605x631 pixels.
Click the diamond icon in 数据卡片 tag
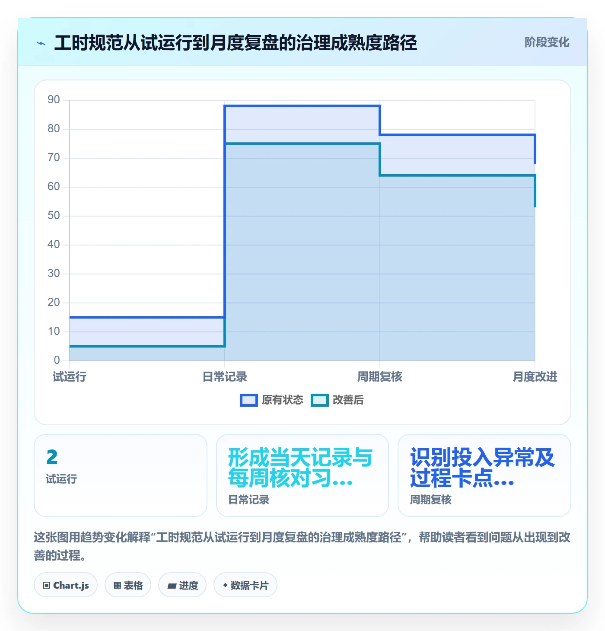point(225,585)
